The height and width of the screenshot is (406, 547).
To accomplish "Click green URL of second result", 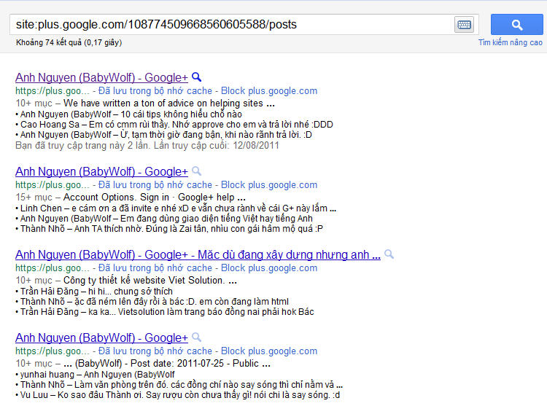I will coord(53,185).
